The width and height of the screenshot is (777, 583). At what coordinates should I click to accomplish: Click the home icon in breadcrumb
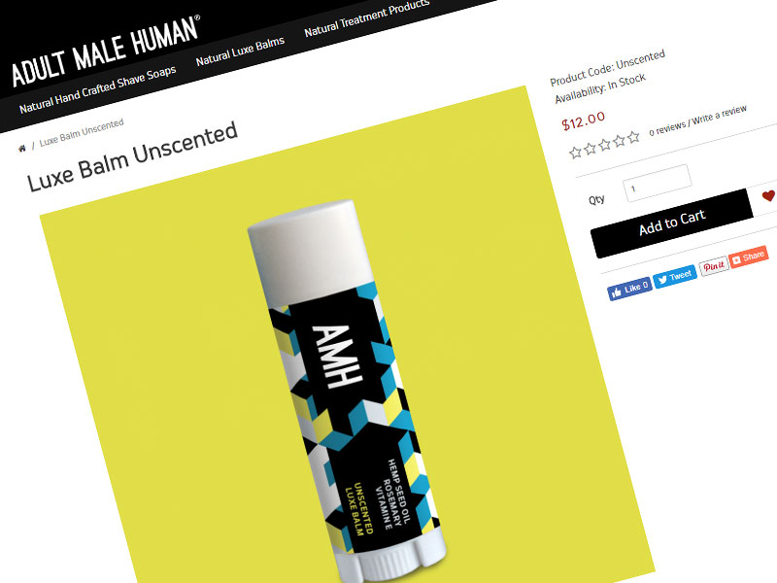pyautogui.click(x=21, y=149)
